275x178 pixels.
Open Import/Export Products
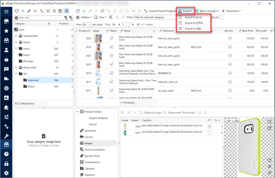160,11
